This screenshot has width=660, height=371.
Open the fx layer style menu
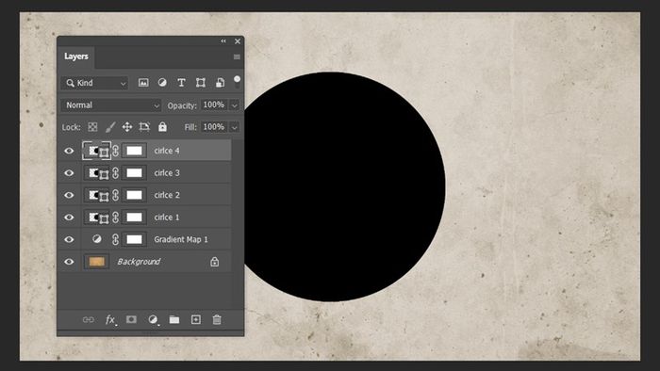tap(110, 320)
